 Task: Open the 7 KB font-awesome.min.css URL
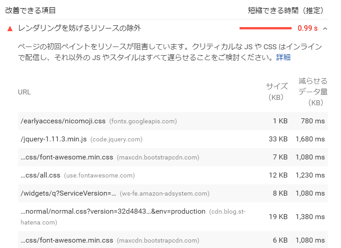[x=67, y=157]
